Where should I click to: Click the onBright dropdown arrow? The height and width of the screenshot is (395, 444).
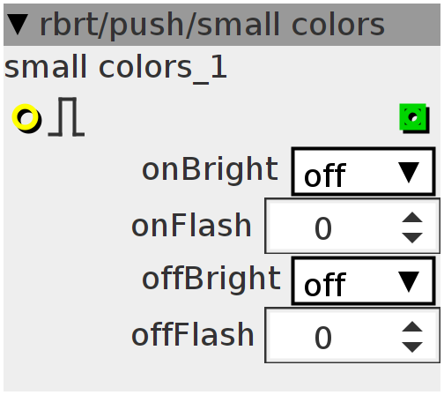pyautogui.click(x=409, y=173)
